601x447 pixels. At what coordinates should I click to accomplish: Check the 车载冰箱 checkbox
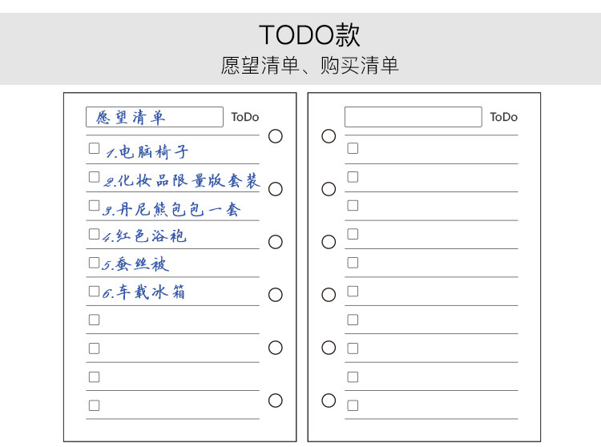(x=94, y=291)
